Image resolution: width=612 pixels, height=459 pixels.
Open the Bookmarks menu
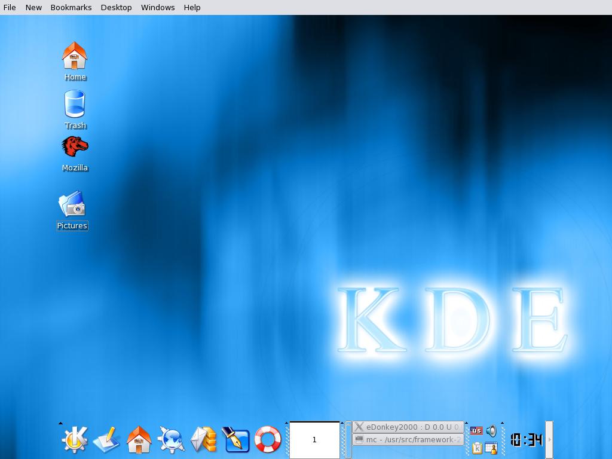71,7
